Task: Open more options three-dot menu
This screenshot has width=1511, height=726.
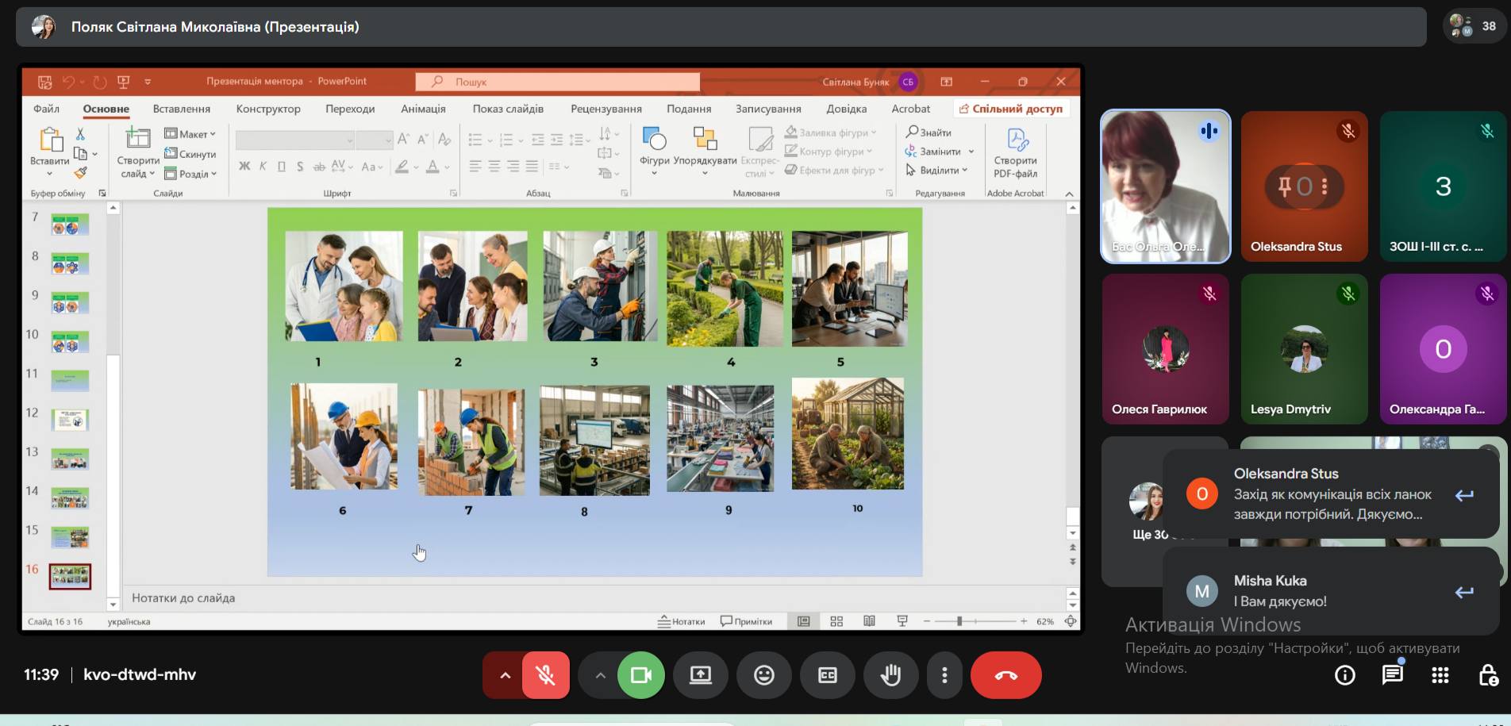Action: 944,675
